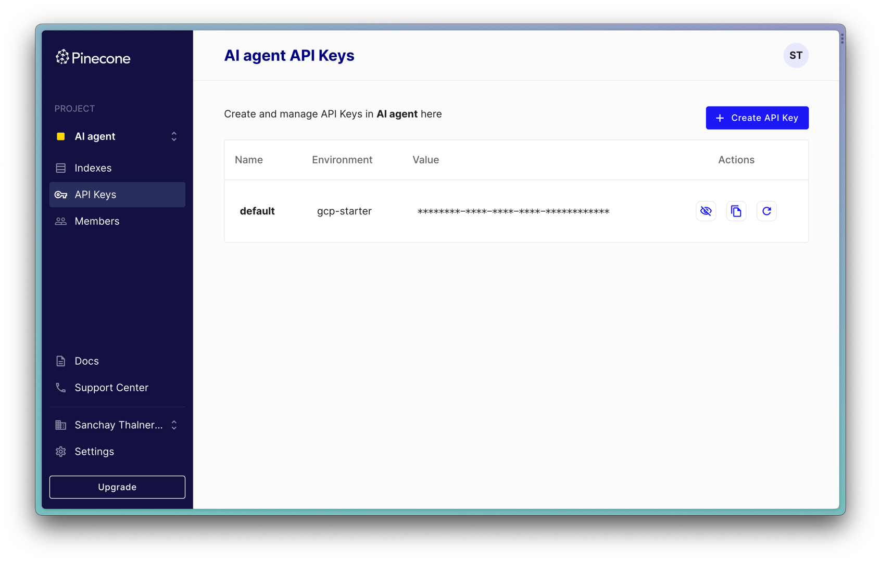This screenshot has height=562, width=881.
Task: Click the plus icon on Create API Key
Action: [720, 118]
